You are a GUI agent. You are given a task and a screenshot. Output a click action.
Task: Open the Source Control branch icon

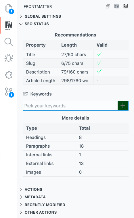point(9,92)
